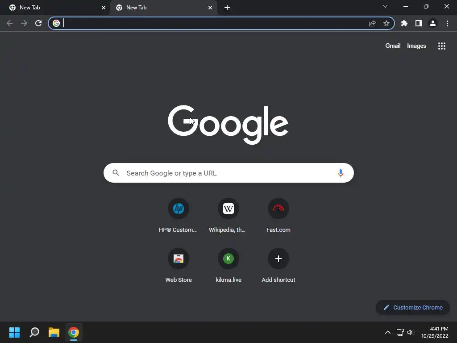Start voice search with microphone icon
The height and width of the screenshot is (343, 457).
[341, 173]
